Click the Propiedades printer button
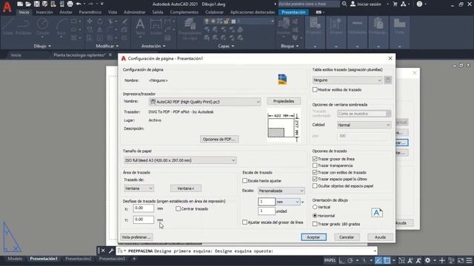The image size is (474, 266). click(x=284, y=101)
